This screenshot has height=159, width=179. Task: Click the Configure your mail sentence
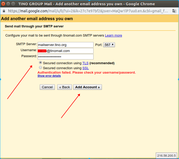pos(55,36)
